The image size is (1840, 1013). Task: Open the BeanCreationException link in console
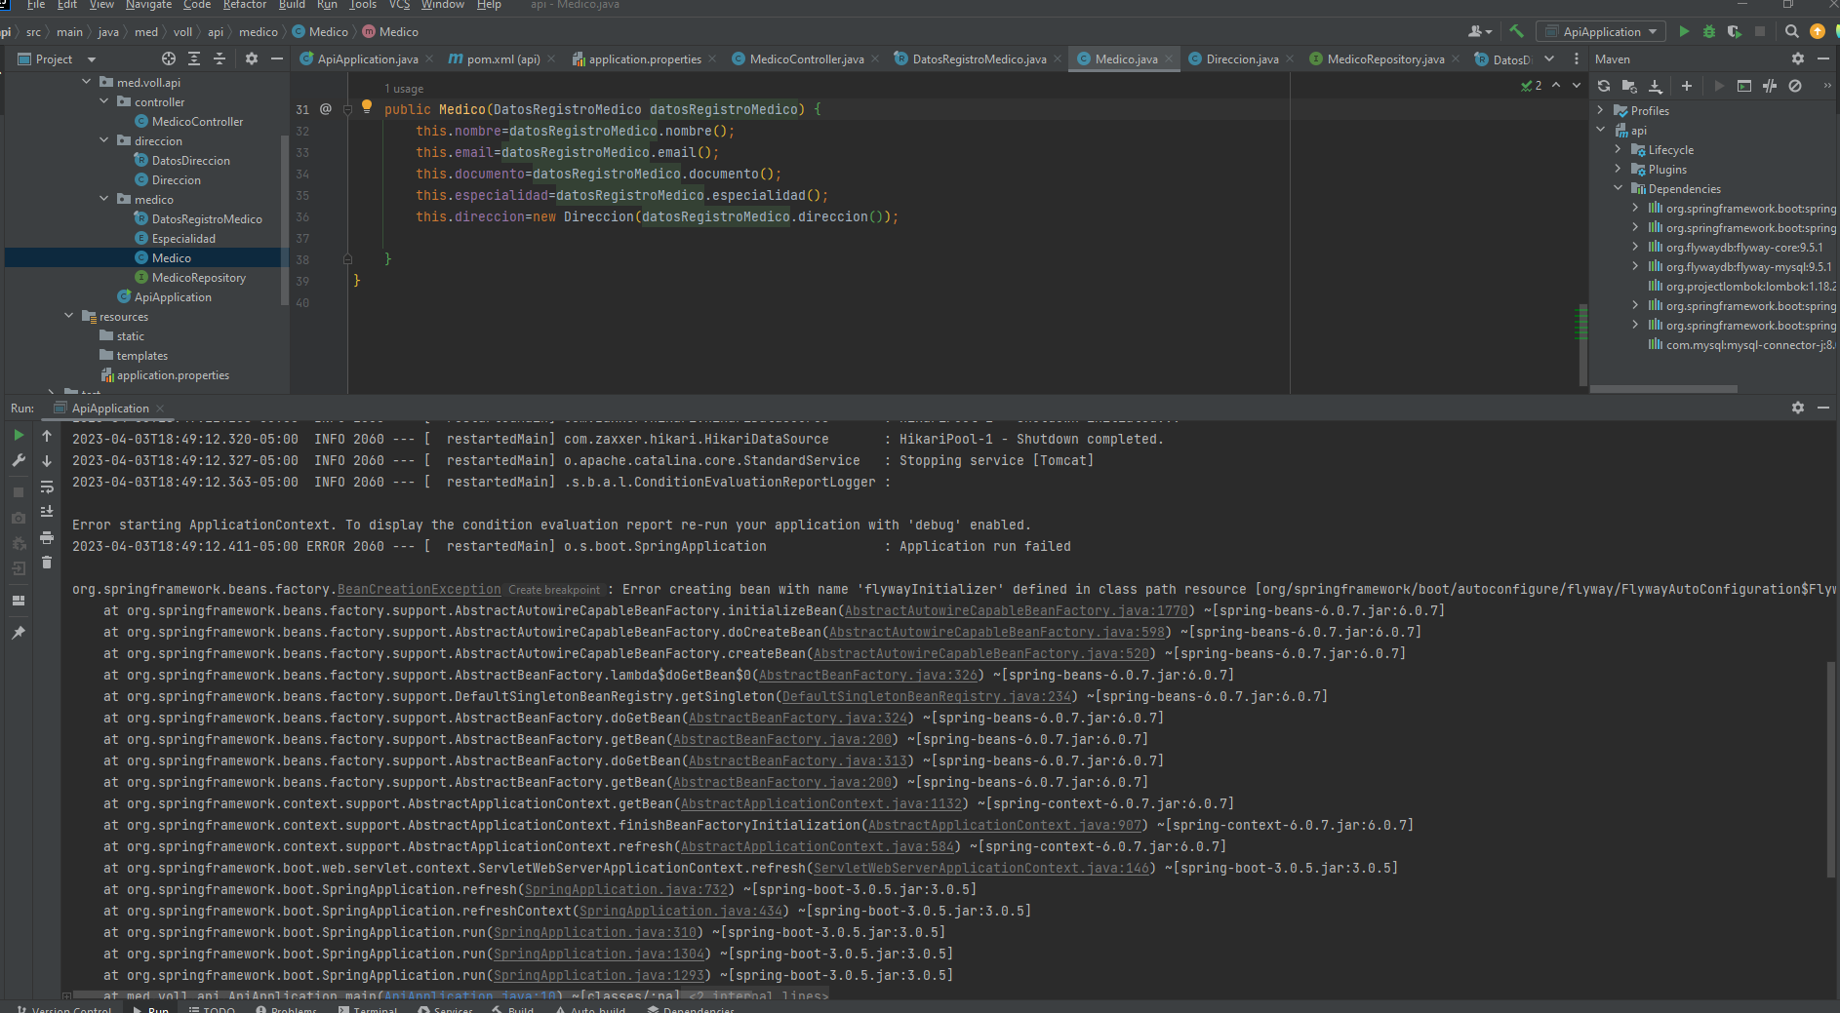tap(419, 589)
